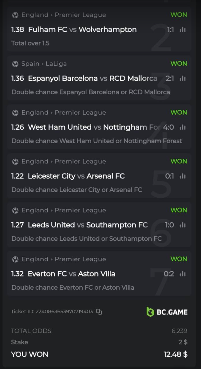Select Premier League breadcrumb above Leeds match
The height and width of the screenshot is (369, 201).
tap(80, 210)
